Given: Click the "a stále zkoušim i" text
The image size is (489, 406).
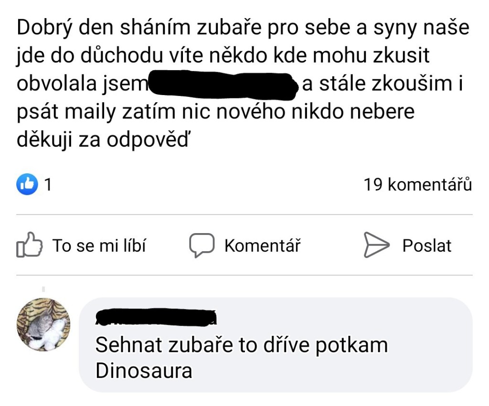Looking at the screenshot, I should click(383, 85).
